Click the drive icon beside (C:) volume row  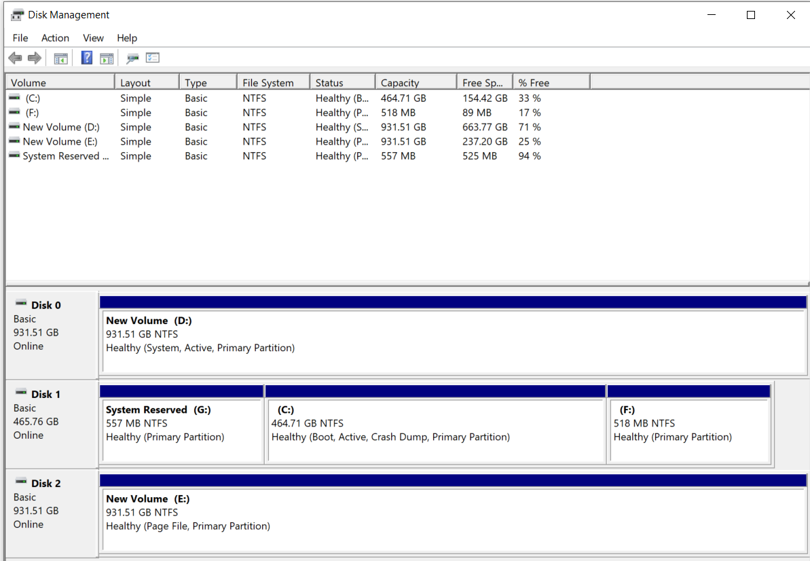coord(14,97)
